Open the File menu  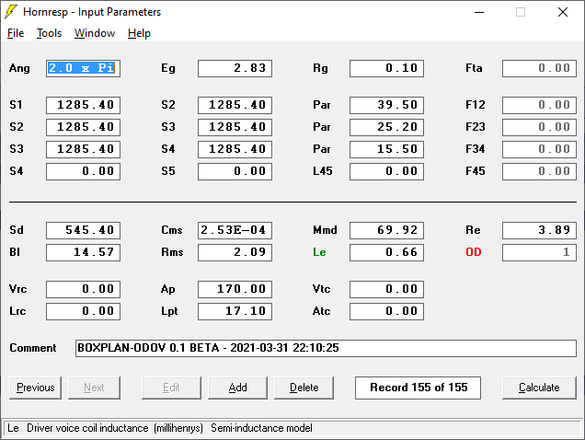(x=16, y=33)
